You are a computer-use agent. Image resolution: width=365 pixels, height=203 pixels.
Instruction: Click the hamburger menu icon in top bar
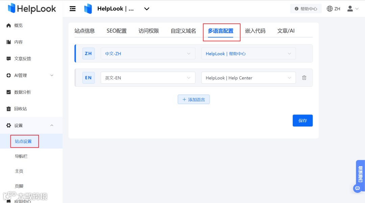[x=73, y=8]
